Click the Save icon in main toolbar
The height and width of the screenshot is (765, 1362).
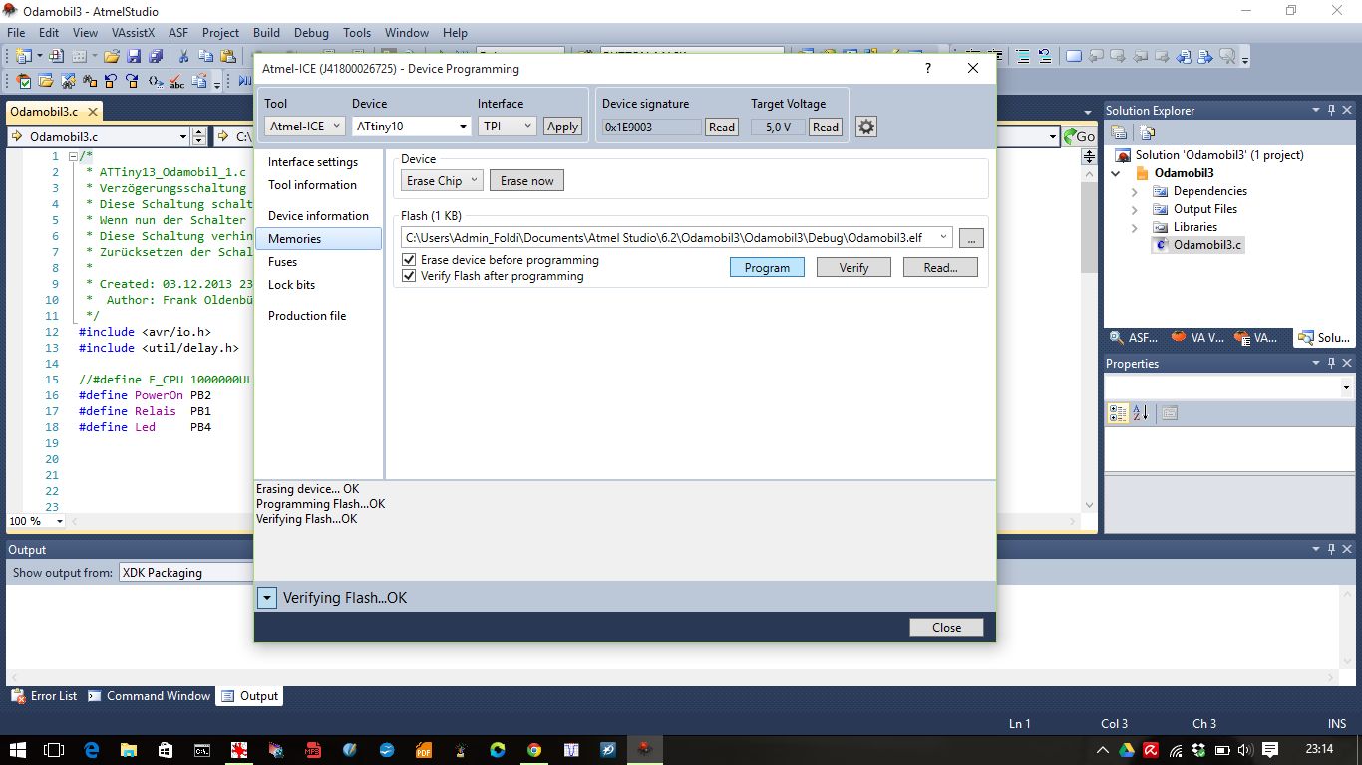(135, 56)
